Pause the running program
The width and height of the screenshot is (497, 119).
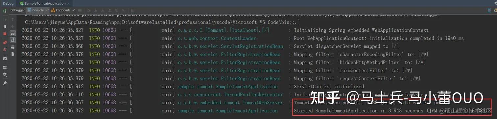click(x=5, y=26)
